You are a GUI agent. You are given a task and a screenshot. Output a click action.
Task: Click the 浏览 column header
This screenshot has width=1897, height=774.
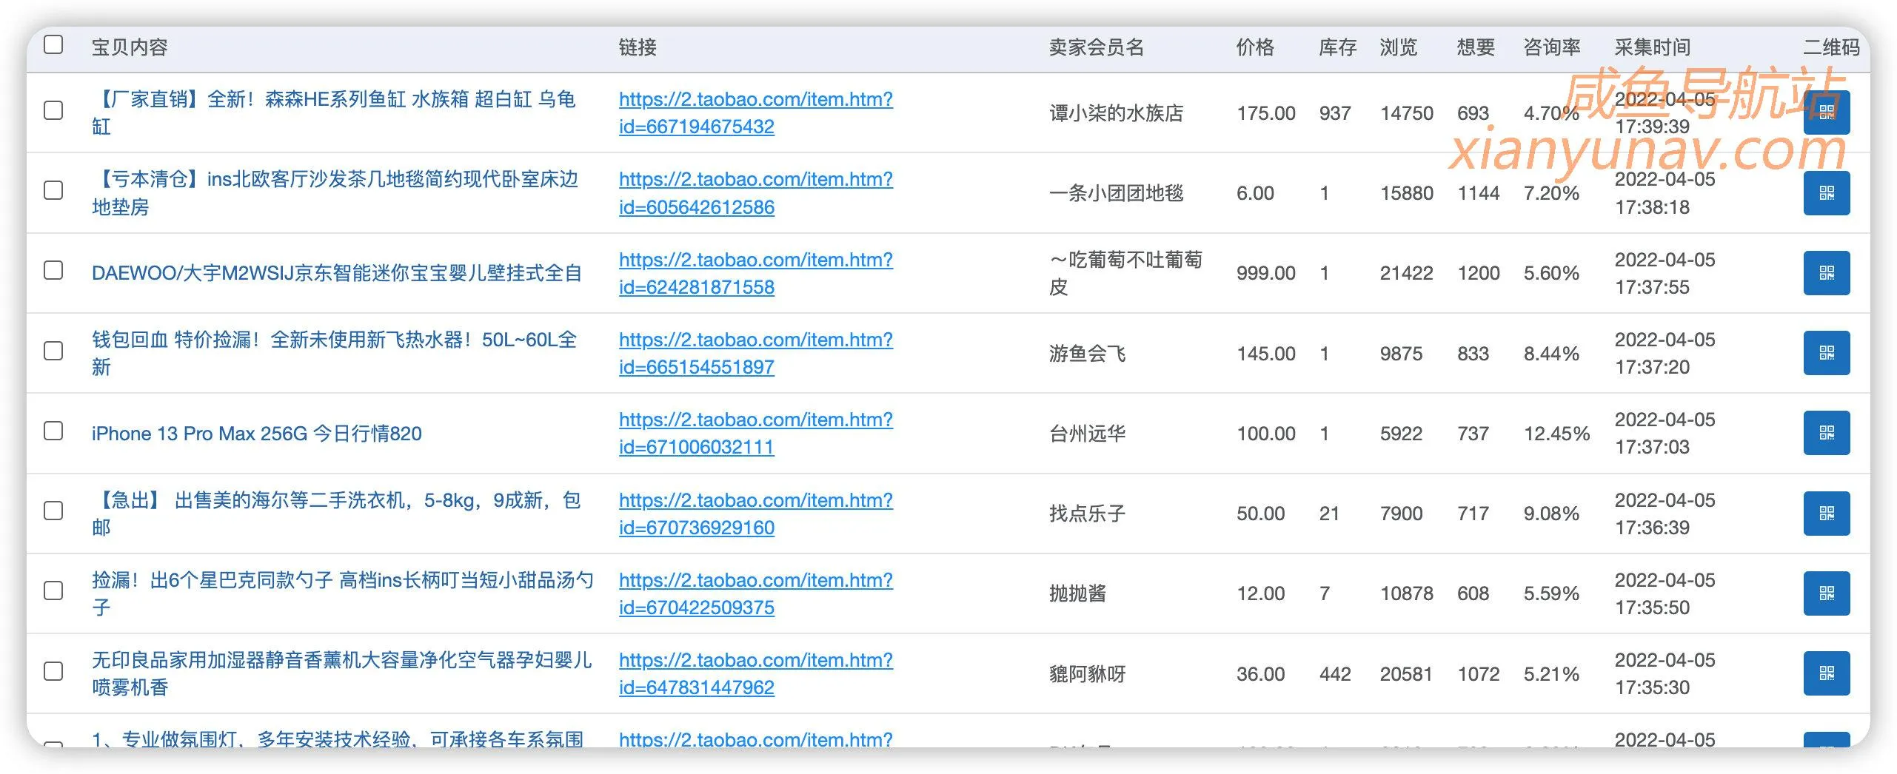[x=1398, y=47]
